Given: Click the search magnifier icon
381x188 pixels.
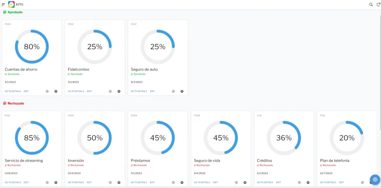Looking at the screenshot, I should pos(371,4).
